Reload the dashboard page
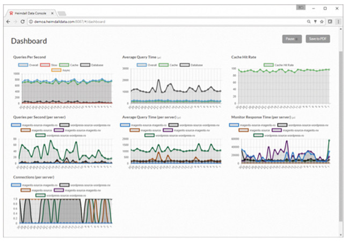This screenshot has width=349, height=243. (23, 21)
